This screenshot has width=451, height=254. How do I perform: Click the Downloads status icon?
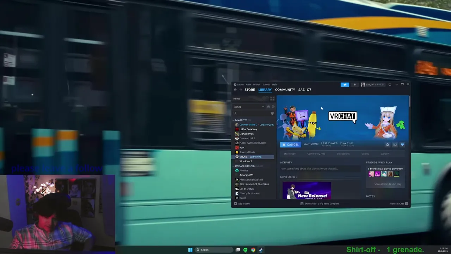point(302,204)
